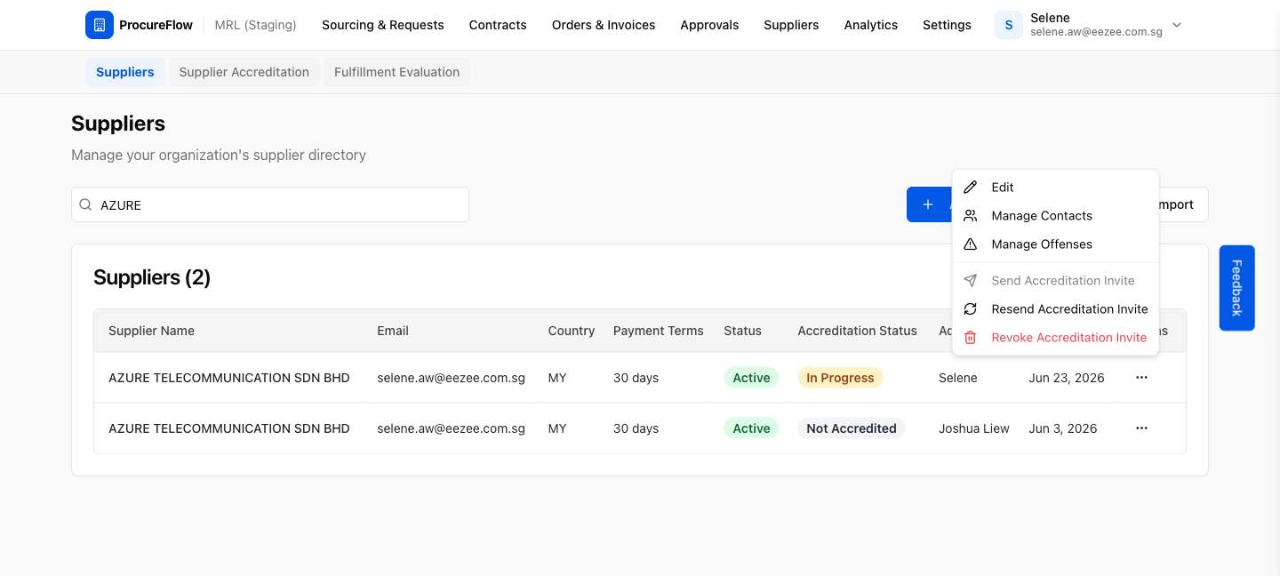This screenshot has height=576, width=1280.
Task: Switch to Fulfillment Evaluation tab
Action: (x=396, y=72)
